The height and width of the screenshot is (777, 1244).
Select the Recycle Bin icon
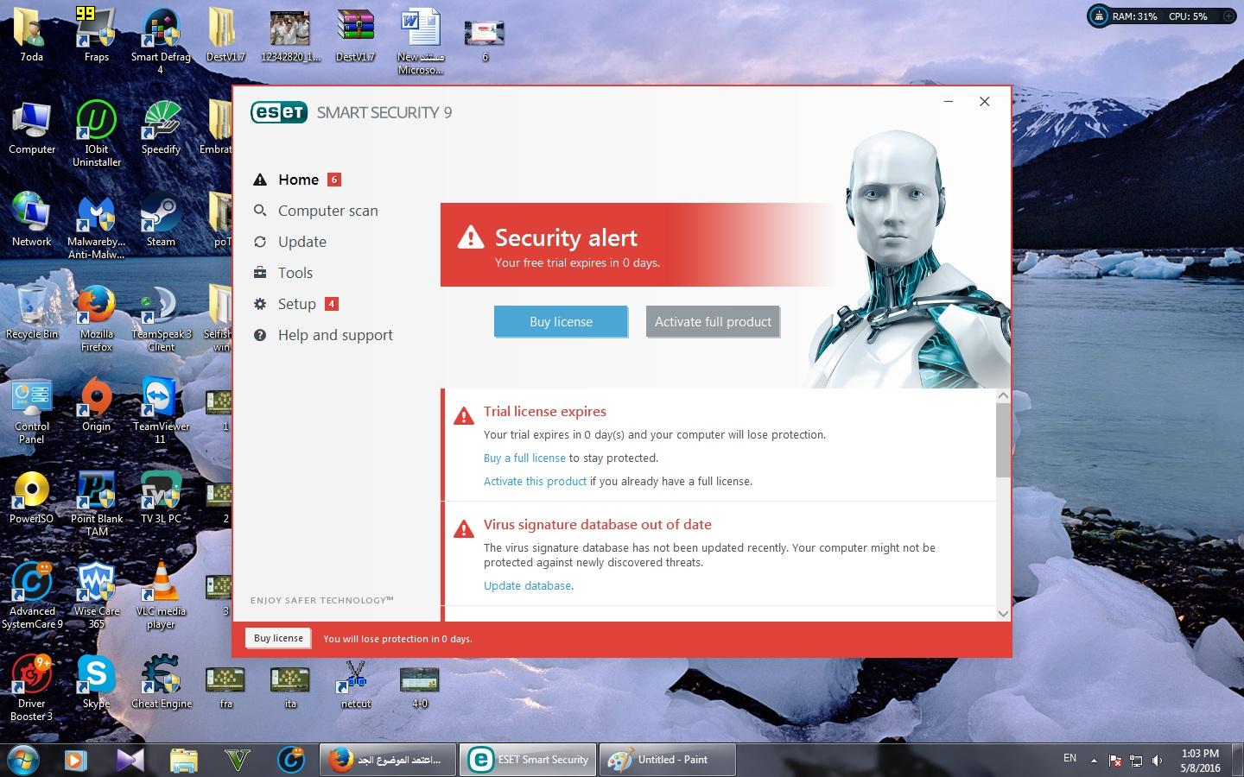click(31, 312)
